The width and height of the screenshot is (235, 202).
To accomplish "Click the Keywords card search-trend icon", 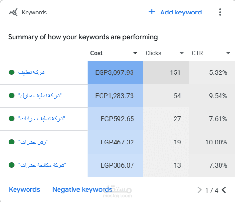I will [x=13, y=13].
